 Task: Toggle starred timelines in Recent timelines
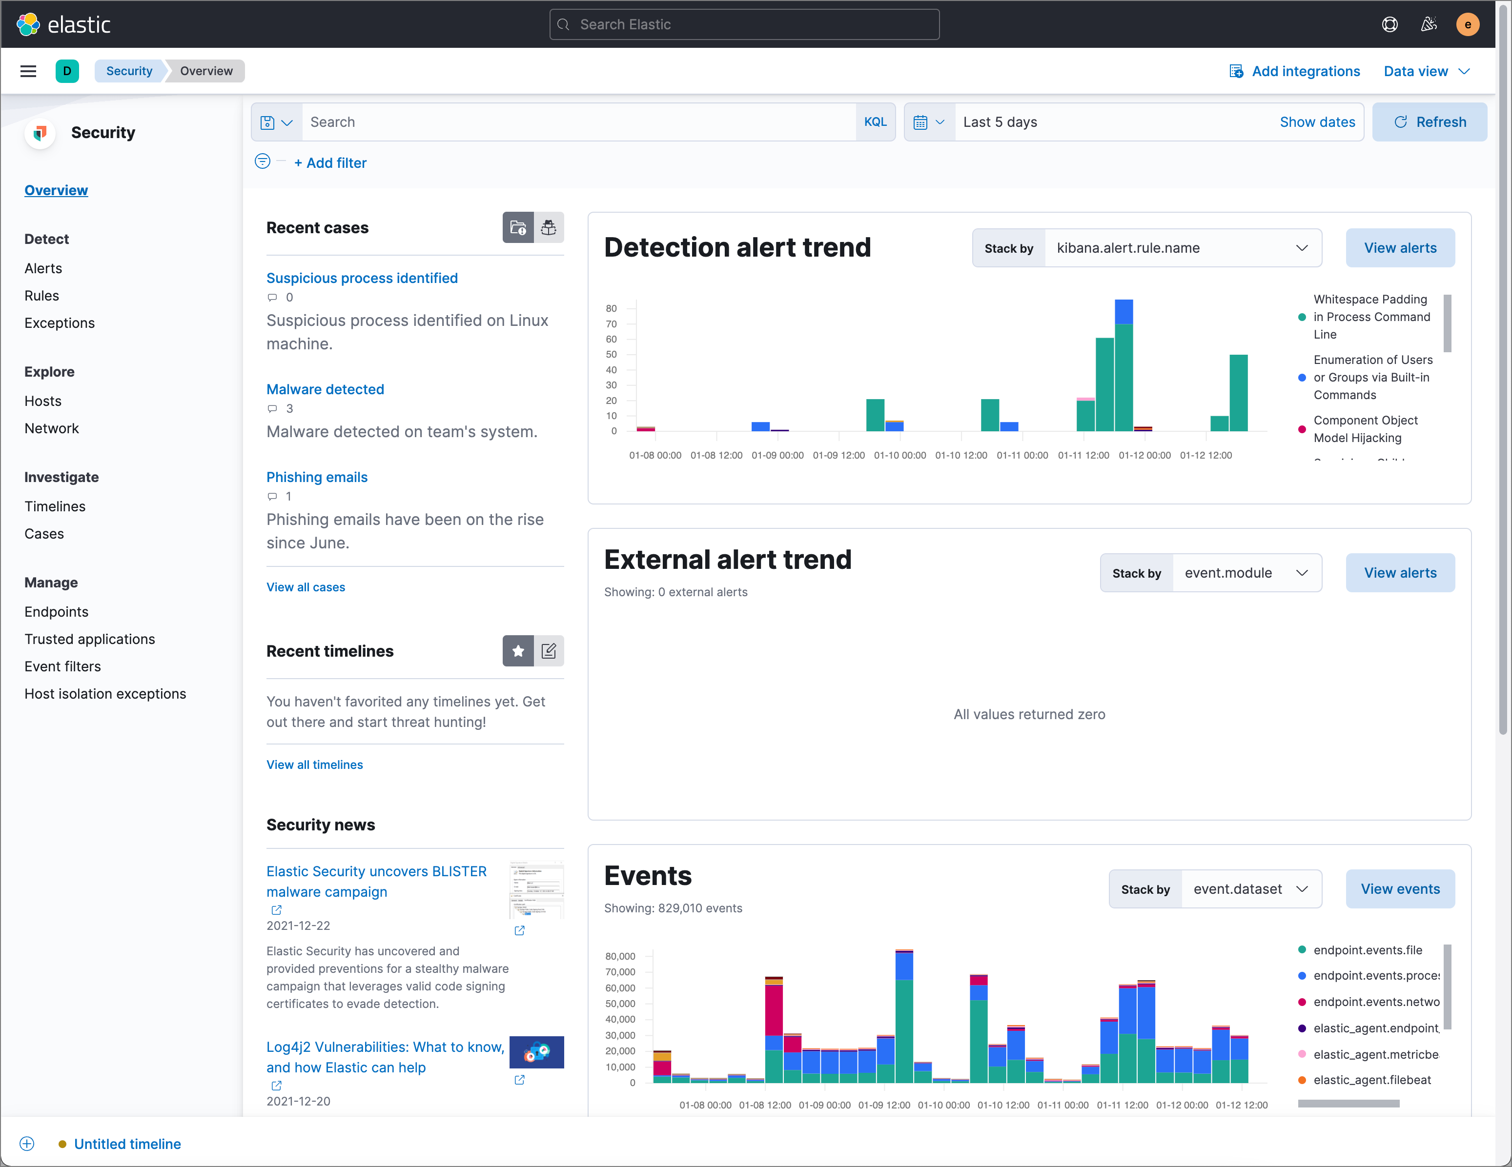point(518,651)
